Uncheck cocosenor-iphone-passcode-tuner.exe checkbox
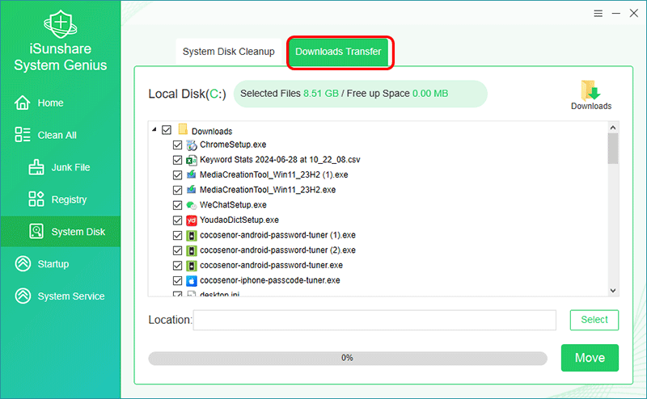The width and height of the screenshot is (647, 399). pyautogui.click(x=177, y=281)
